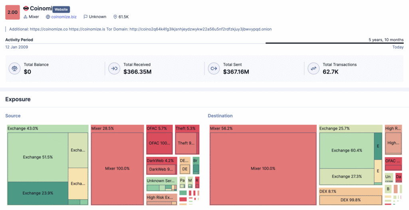Click the 2.00 risk score badge
This screenshot has height=210, width=409.
point(12,12)
